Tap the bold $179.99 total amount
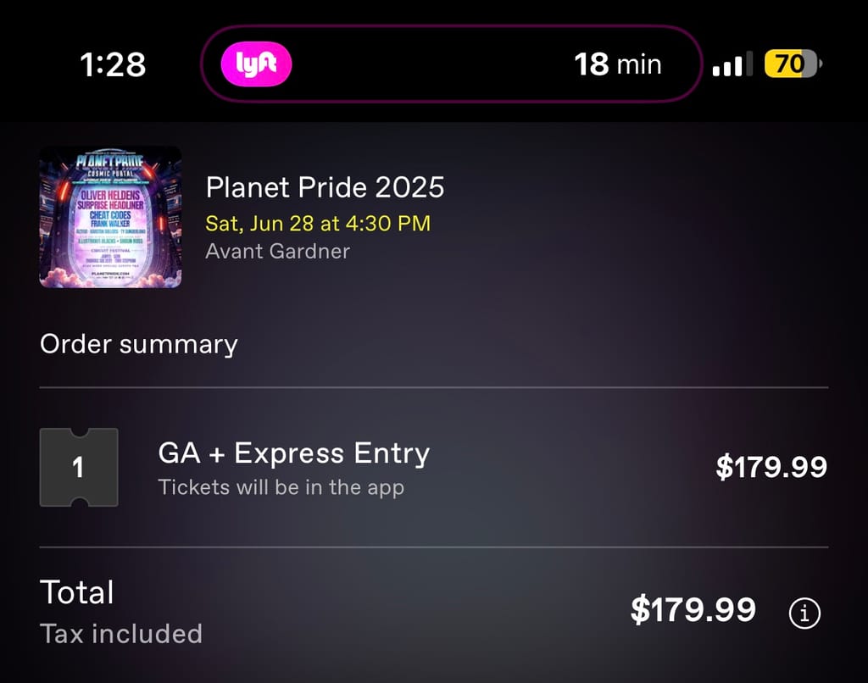Image resolution: width=868 pixels, height=683 pixels. pos(693,609)
